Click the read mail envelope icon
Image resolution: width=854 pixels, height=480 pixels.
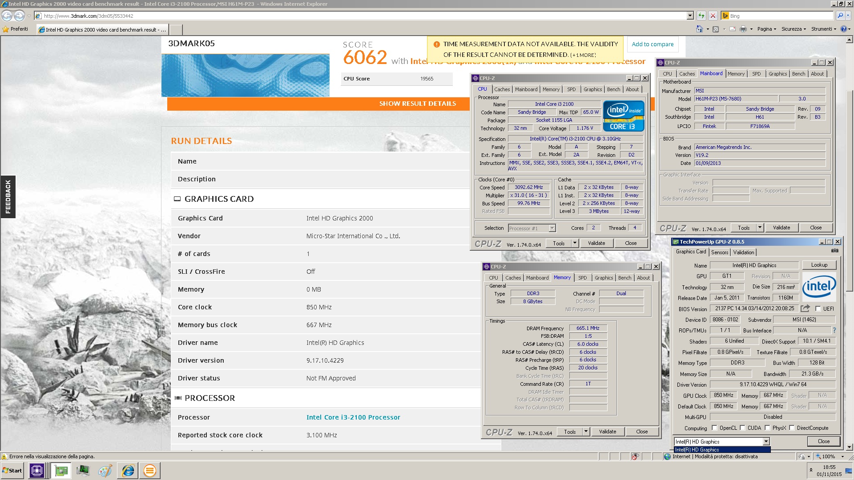(x=733, y=29)
